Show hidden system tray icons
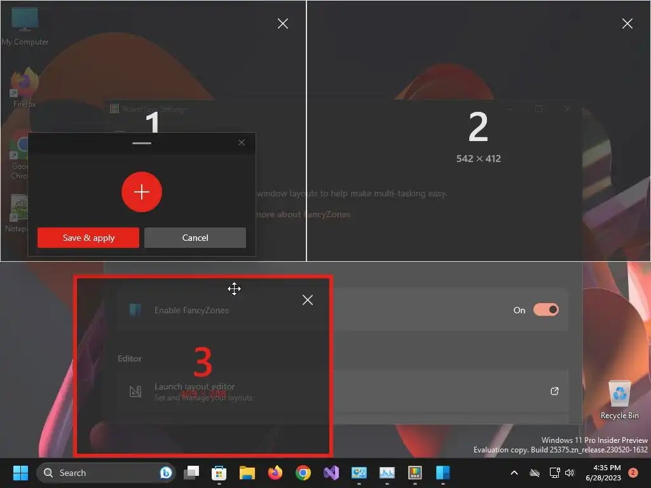Image resolution: width=651 pixels, height=488 pixels. 514,473
